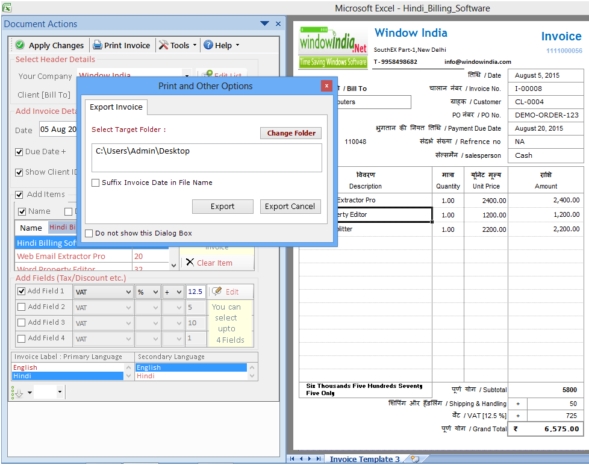Go to last sheet with navigation arrow
The height and width of the screenshot is (465, 589).
click(x=319, y=458)
